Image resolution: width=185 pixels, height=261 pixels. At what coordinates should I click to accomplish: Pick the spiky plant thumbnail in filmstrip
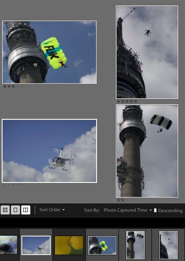point(9,245)
